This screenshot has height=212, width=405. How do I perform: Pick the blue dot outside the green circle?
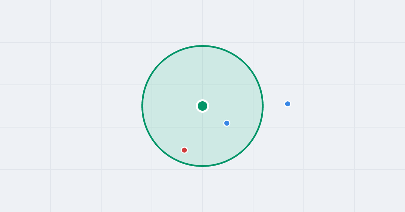[x=288, y=104]
